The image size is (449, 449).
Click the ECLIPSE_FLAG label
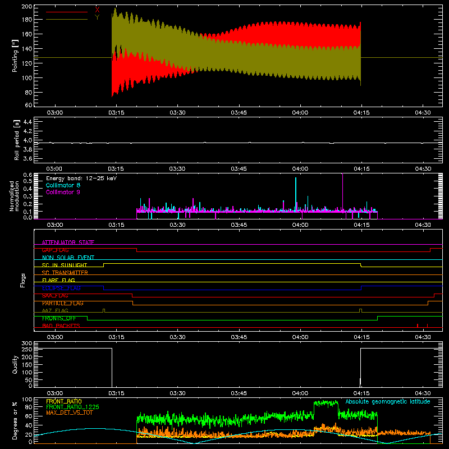coord(61,288)
